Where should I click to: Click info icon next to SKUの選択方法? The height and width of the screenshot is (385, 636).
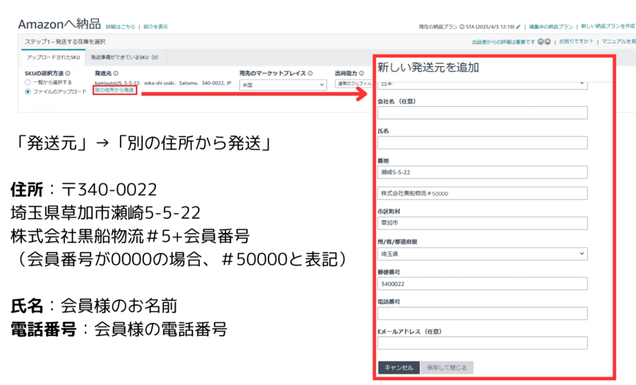click(68, 73)
